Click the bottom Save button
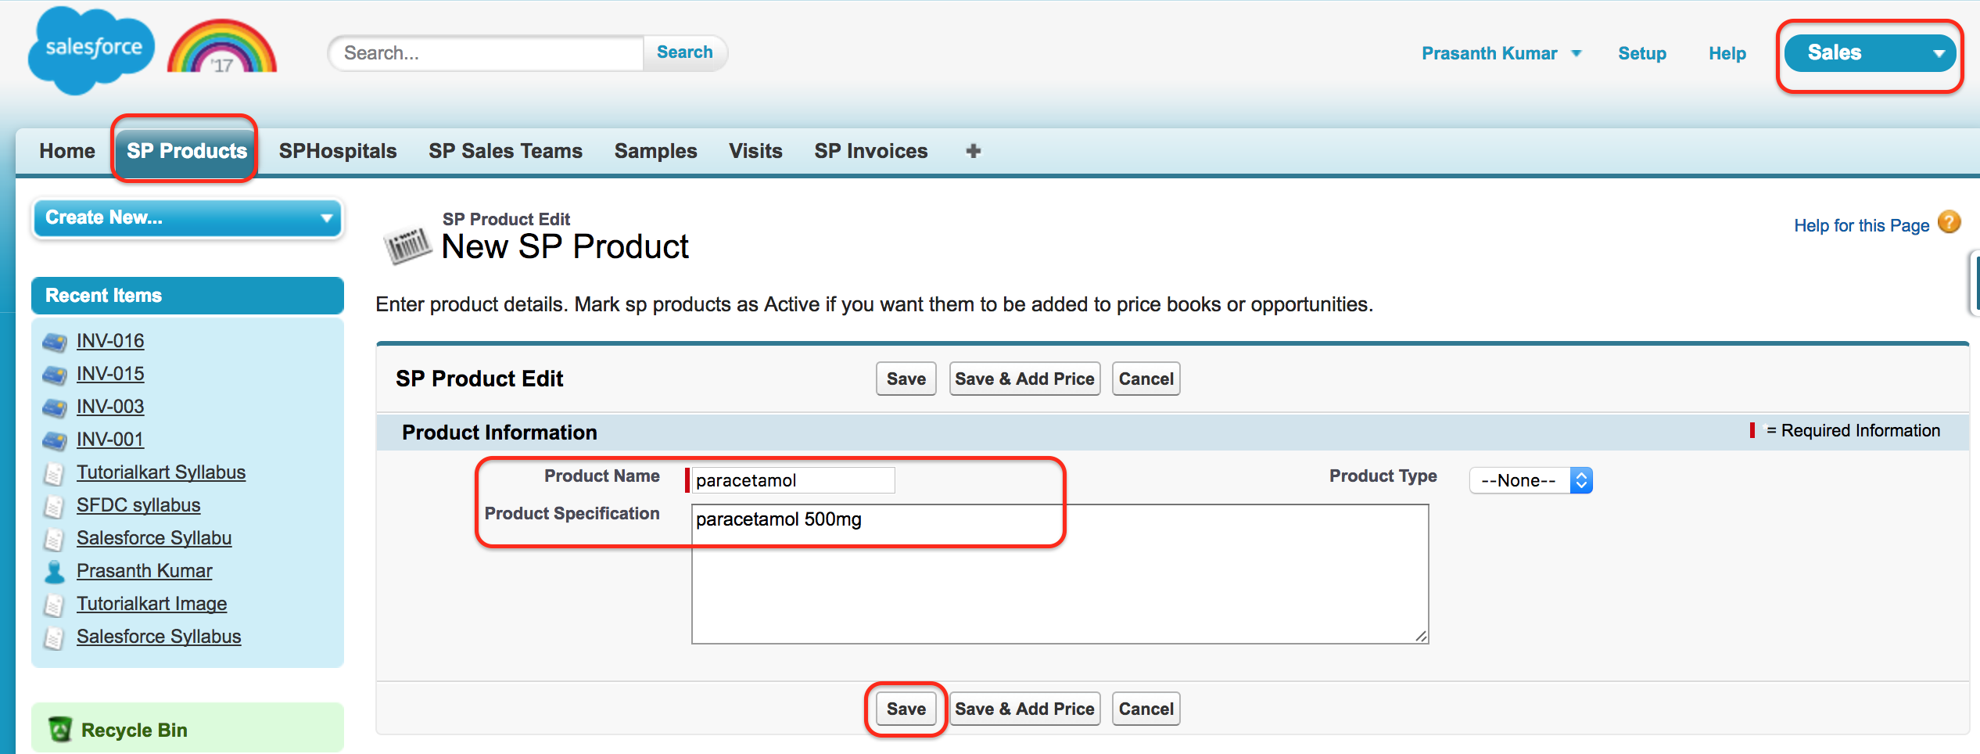 (906, 709)
